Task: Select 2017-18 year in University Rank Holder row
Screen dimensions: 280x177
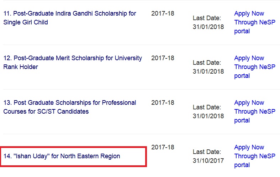Action: (x=163, y=58)
